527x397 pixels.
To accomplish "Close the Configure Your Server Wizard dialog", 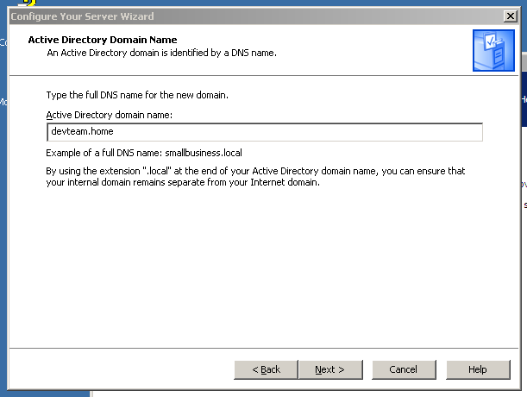I will coord(510,16).
